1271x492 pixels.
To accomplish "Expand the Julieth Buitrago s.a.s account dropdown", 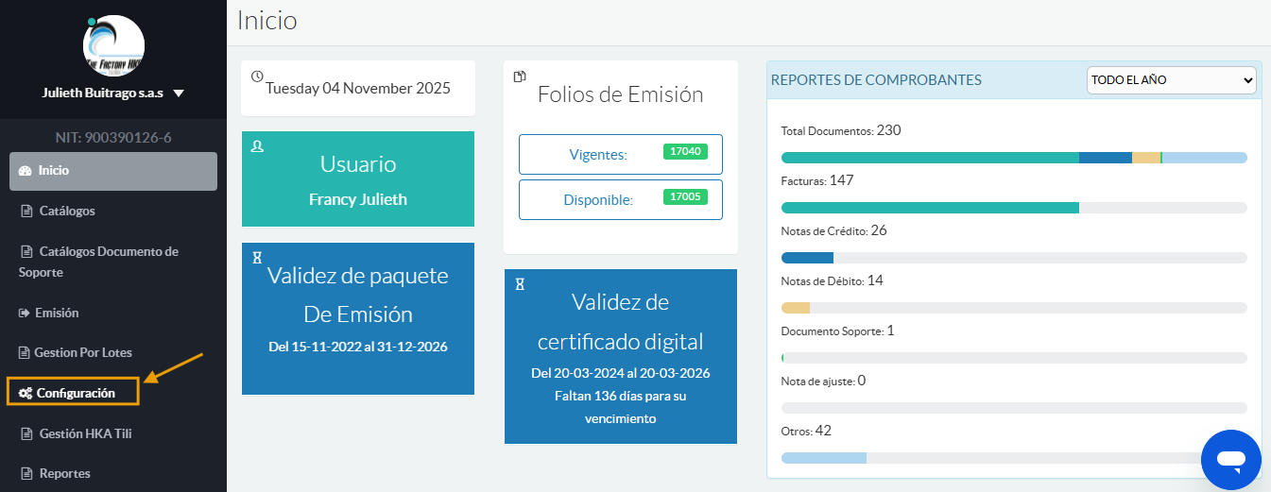I will tap(179, 93).
